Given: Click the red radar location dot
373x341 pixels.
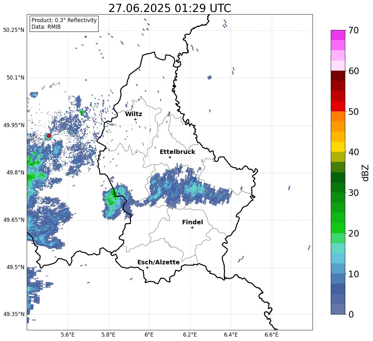Looking at the screenshot, I should coord(49,136).
